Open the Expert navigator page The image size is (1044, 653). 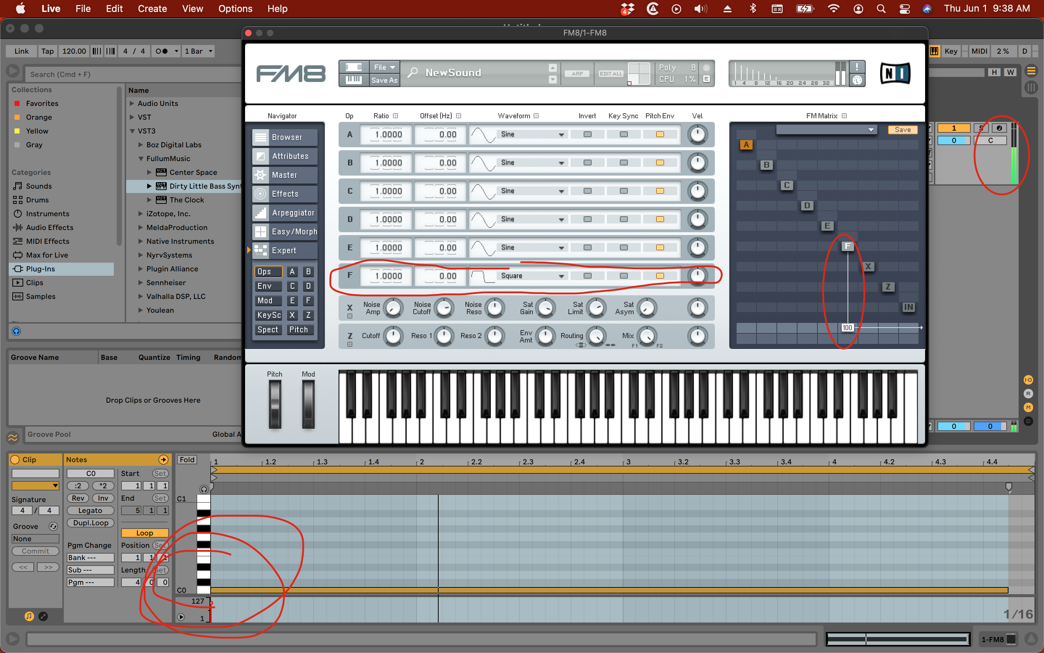(x=285, y=250)
